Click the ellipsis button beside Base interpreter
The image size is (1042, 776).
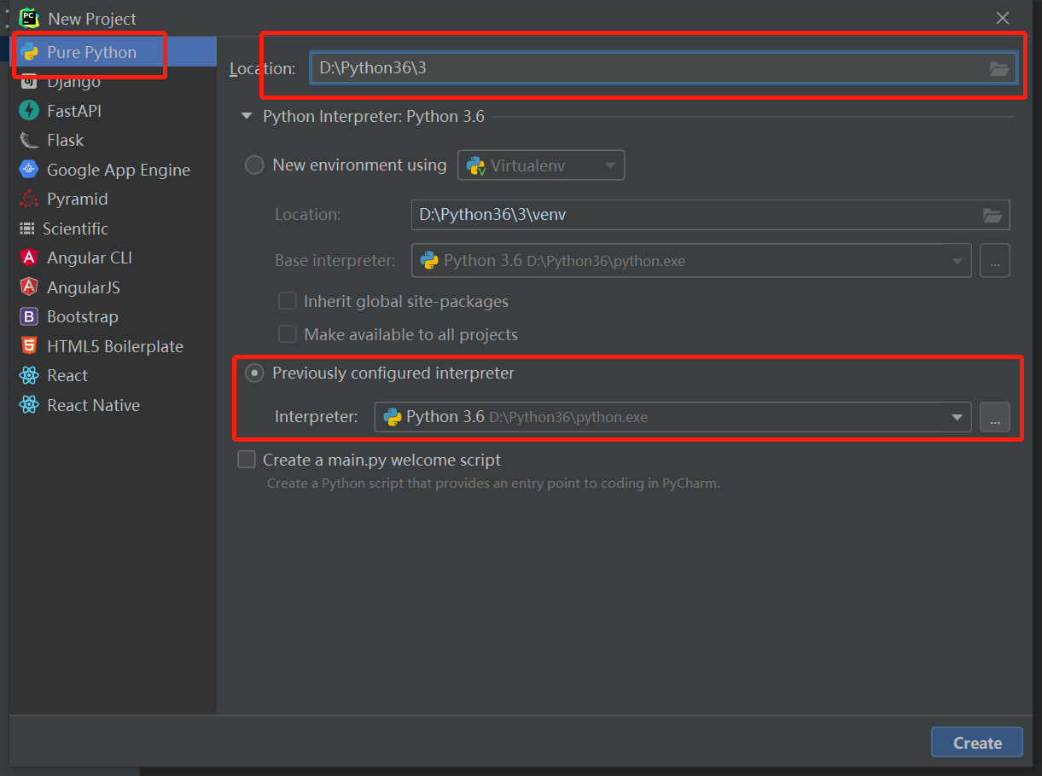(x=995, y=261)
